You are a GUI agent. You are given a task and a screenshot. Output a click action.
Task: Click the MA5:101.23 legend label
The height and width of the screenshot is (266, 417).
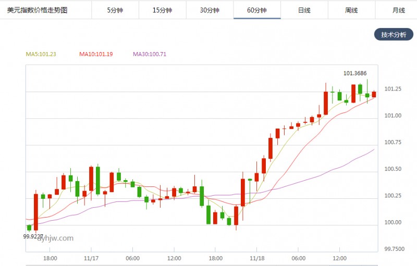(41, 54)
